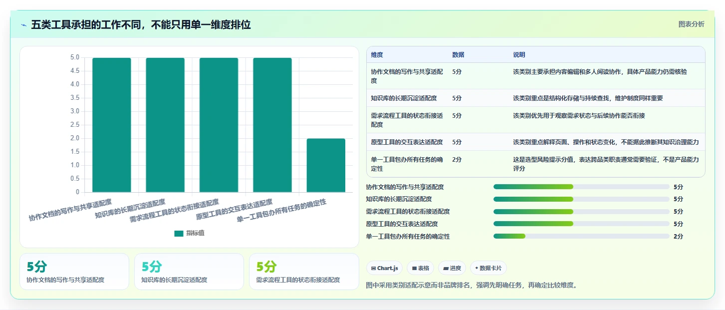
Task: Click description 该类别主要承担内容编辑和多人阅读协作
Action: point(600,72)
